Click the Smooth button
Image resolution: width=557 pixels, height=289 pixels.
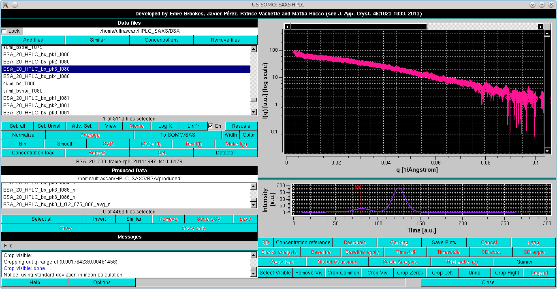(x=65, y=144)
